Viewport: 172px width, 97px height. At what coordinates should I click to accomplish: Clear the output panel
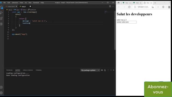tap(102, 70)
